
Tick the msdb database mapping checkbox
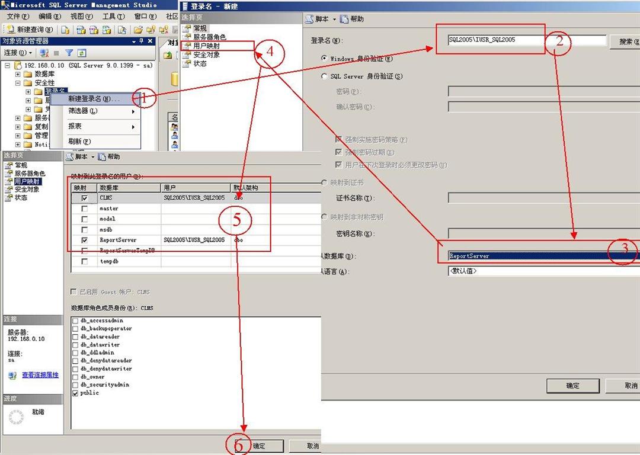click(x=85, y=230)
